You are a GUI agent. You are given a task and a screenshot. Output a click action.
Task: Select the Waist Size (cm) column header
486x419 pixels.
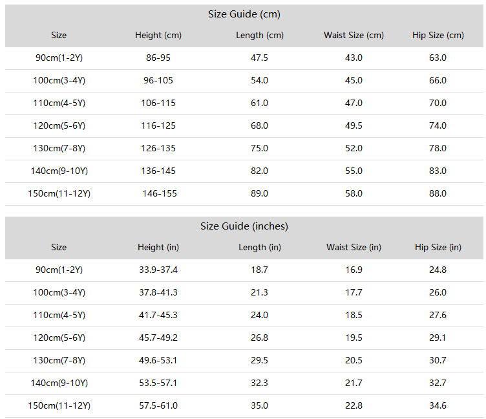(x=354, y=36)
